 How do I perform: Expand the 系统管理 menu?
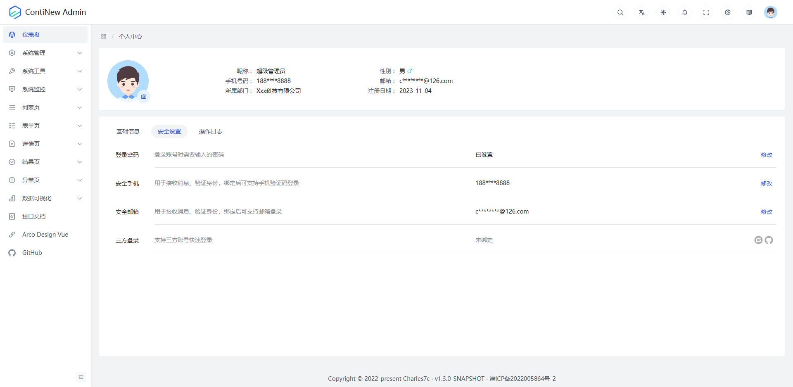[x=45, y=53]
